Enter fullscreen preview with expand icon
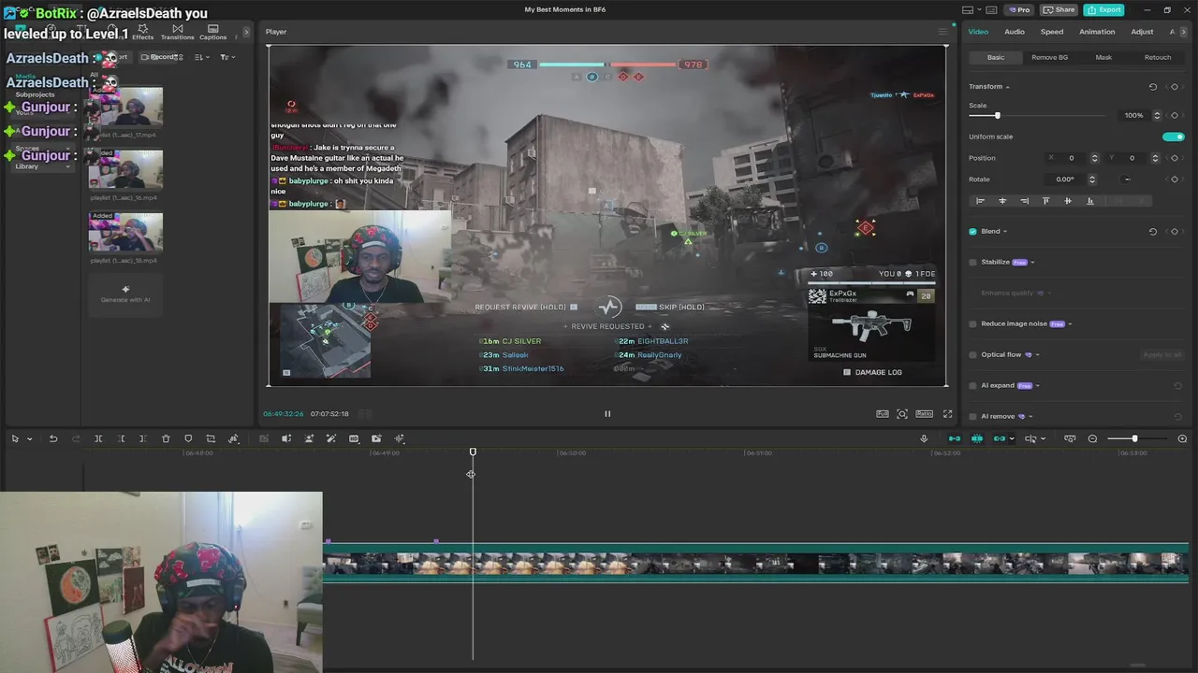1198x673 pixels. pos(947,413)
